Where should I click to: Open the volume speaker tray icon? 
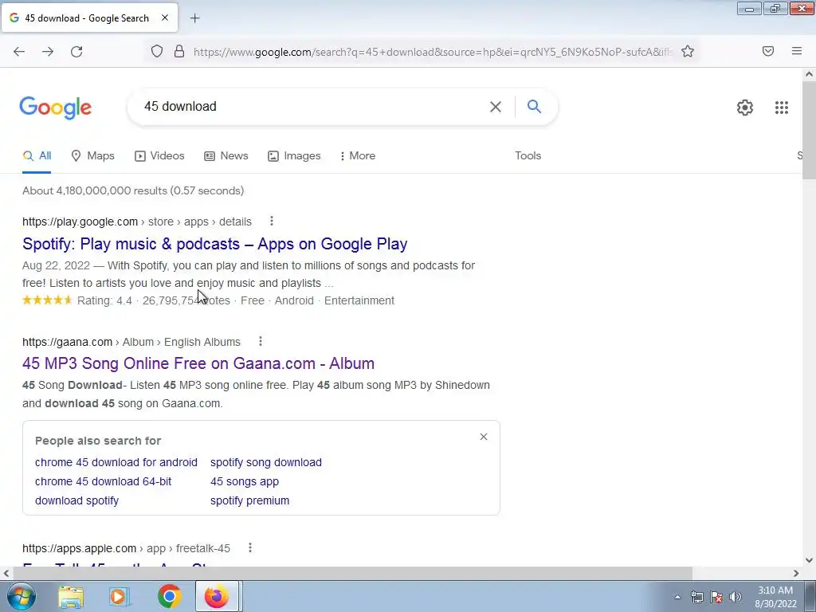(x=736, y=597)
